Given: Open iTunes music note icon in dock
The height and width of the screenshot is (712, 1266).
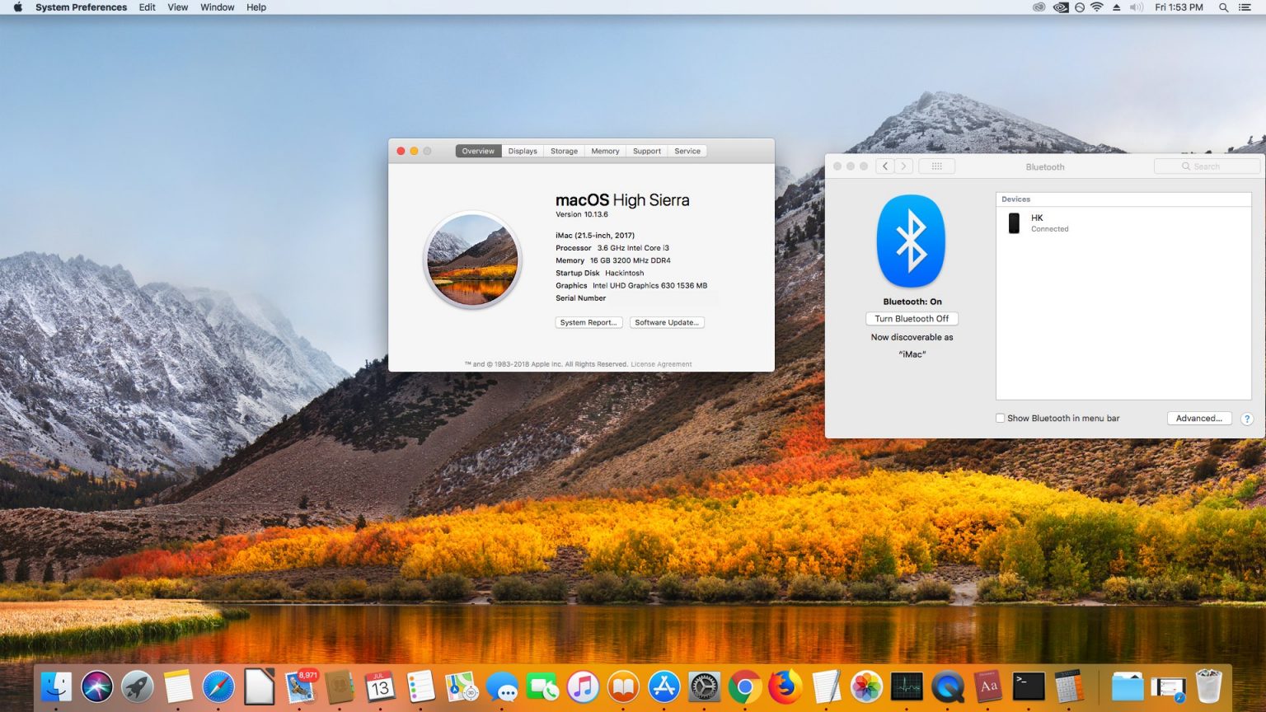Looking at the screenshot, I should pos(583,686).
